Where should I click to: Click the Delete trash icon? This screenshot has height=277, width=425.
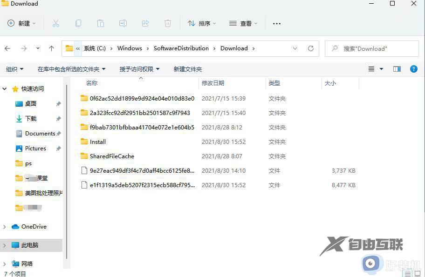pos(167,23)
